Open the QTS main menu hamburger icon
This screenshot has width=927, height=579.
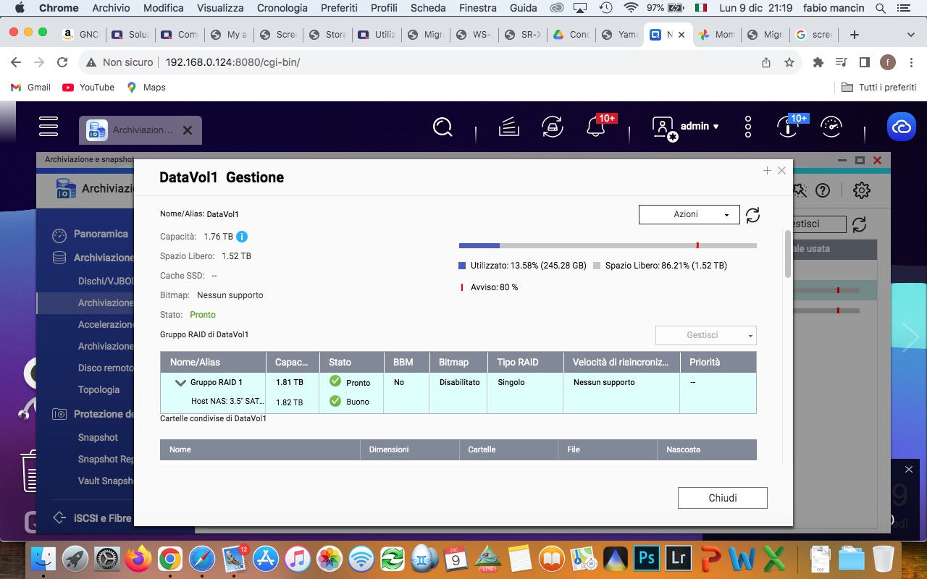tap(49, 127)
